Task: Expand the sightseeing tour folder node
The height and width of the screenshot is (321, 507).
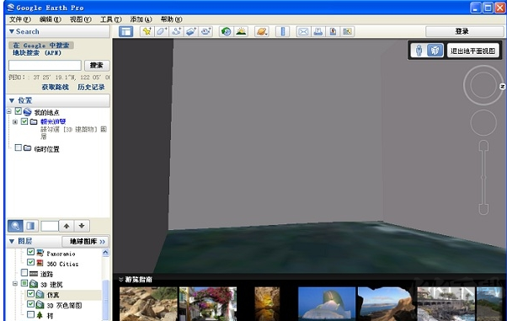Action: tap(15, 122)
